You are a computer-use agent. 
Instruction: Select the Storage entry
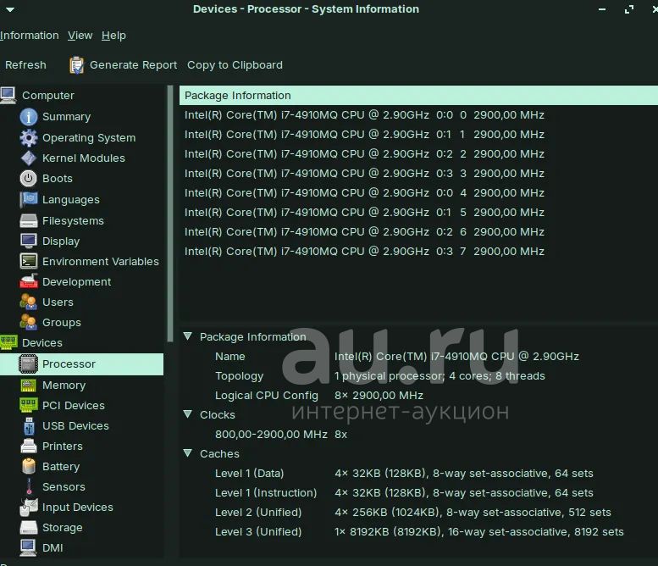coord(63,527)
